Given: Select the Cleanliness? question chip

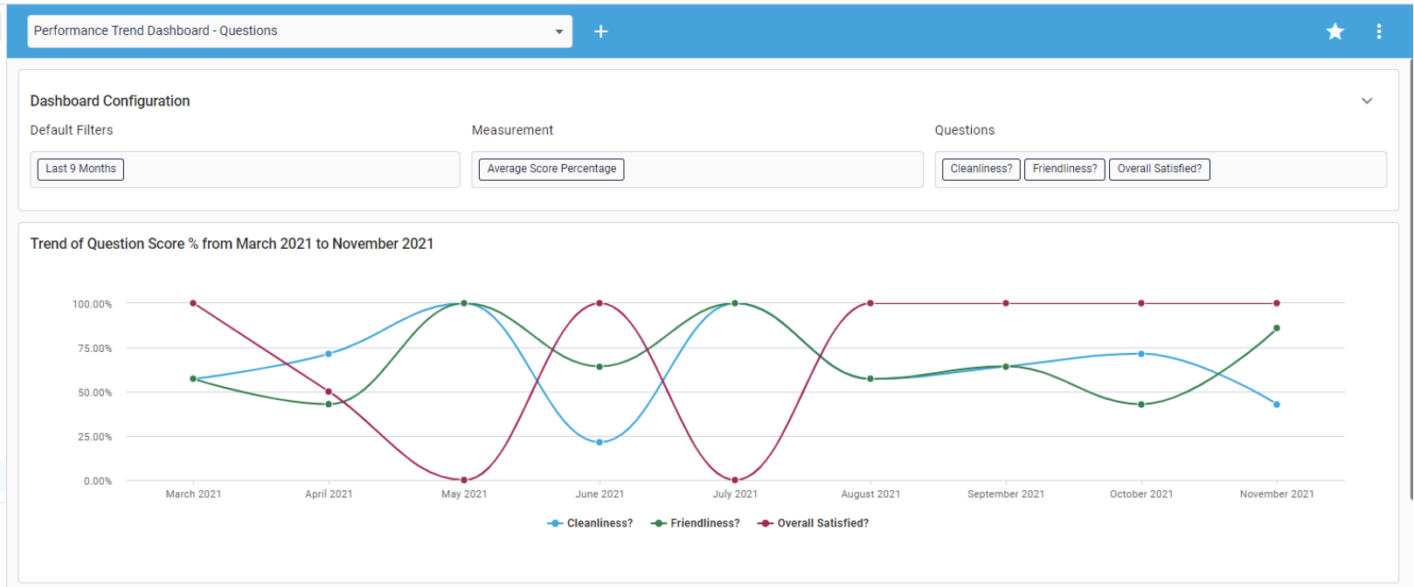Looking at the screenshot, I should [981, 169].
